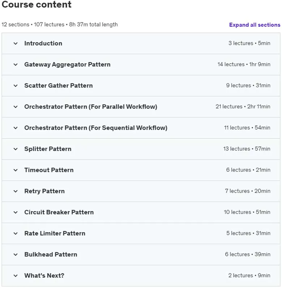This screenshot has height=288, width=282.
Task: Click chevron icon next to Circuit Breaker Pattern
Action: point(16,212)
